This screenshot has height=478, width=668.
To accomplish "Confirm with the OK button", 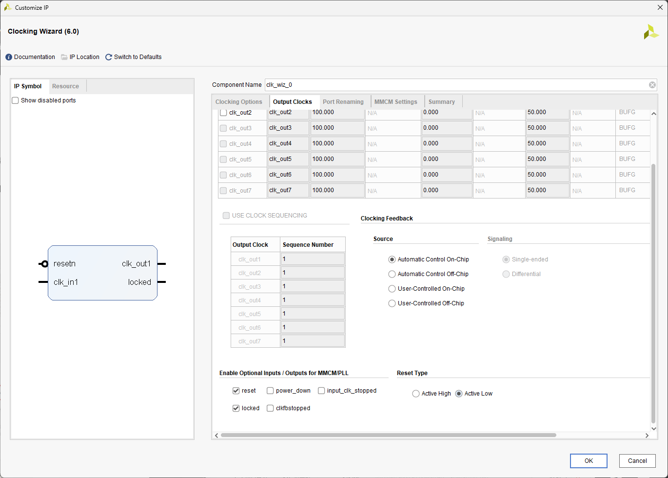I will pyautogui.click(x=589, y=461).
